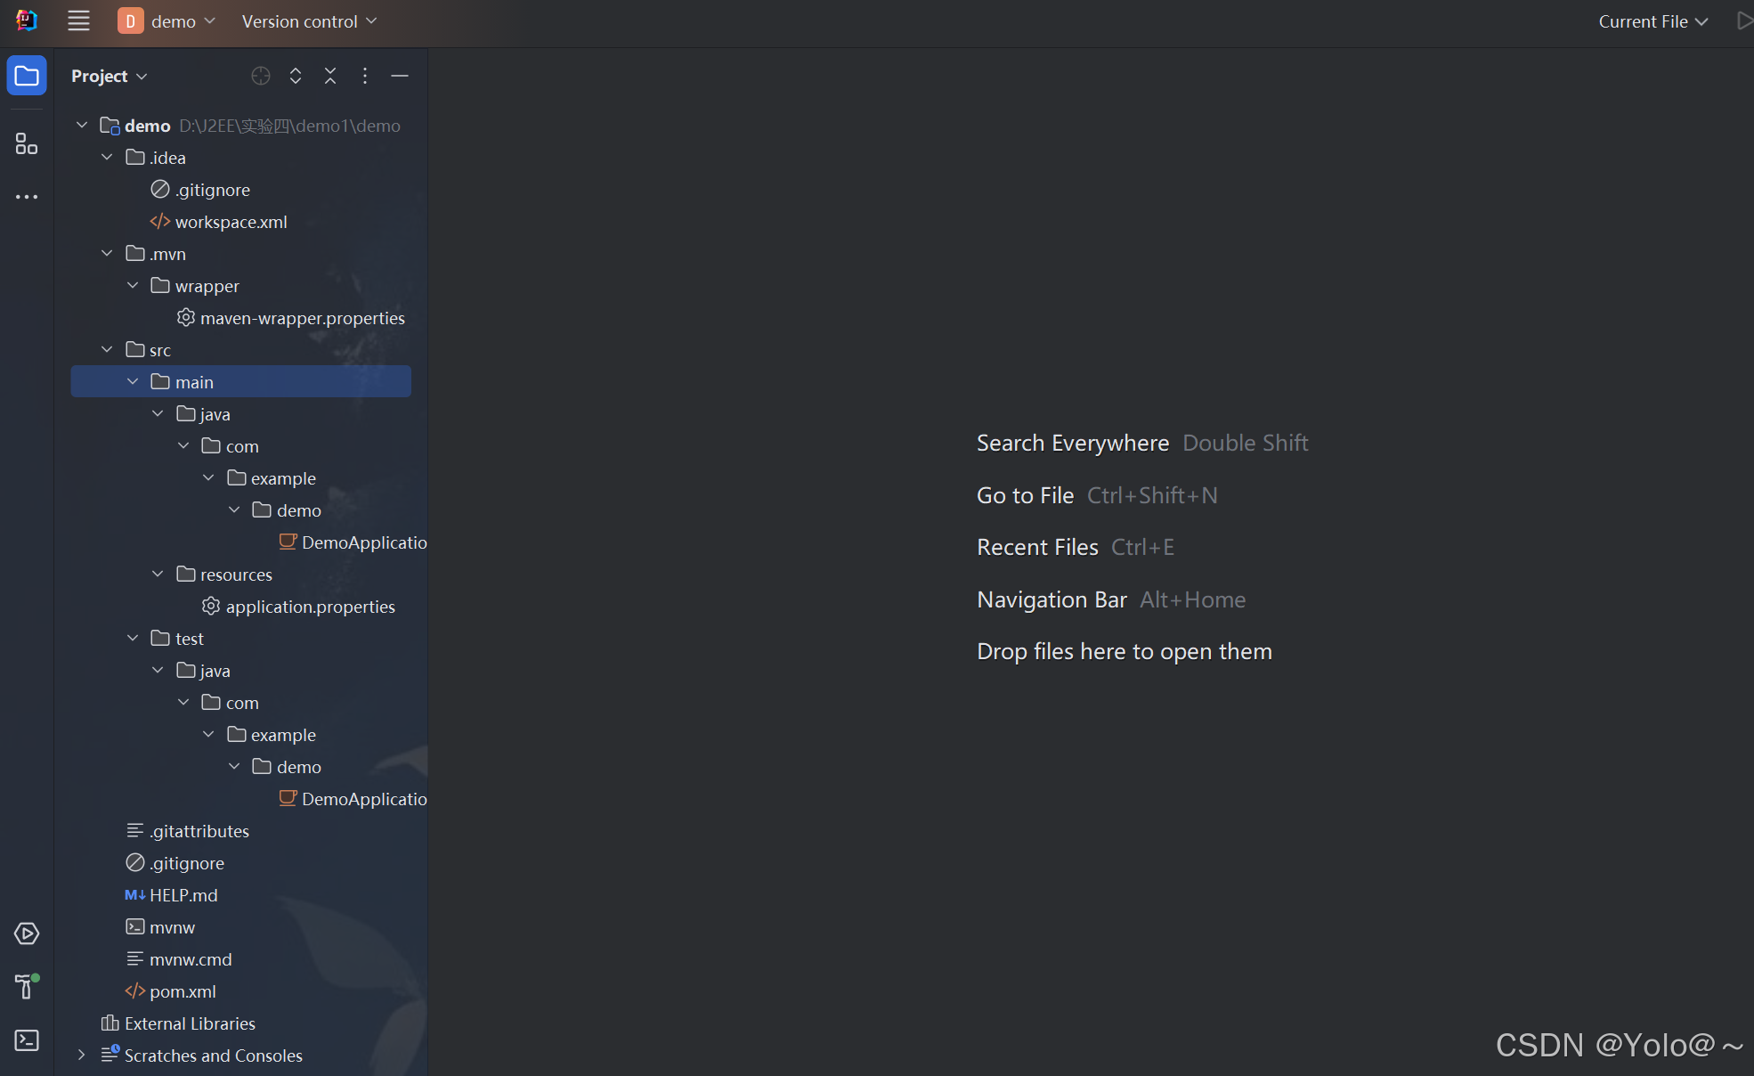This screenshot has height=1076, width=1754.
Task: Open the Project tool window icon
Action: coord(27,76)
